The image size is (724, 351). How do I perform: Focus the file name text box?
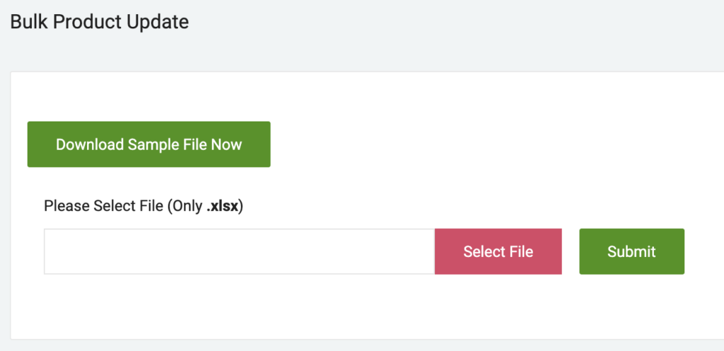239,251
